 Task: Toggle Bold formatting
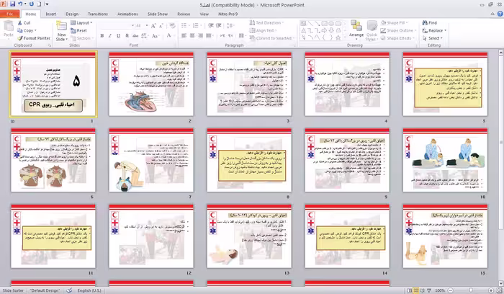(102, 36)
